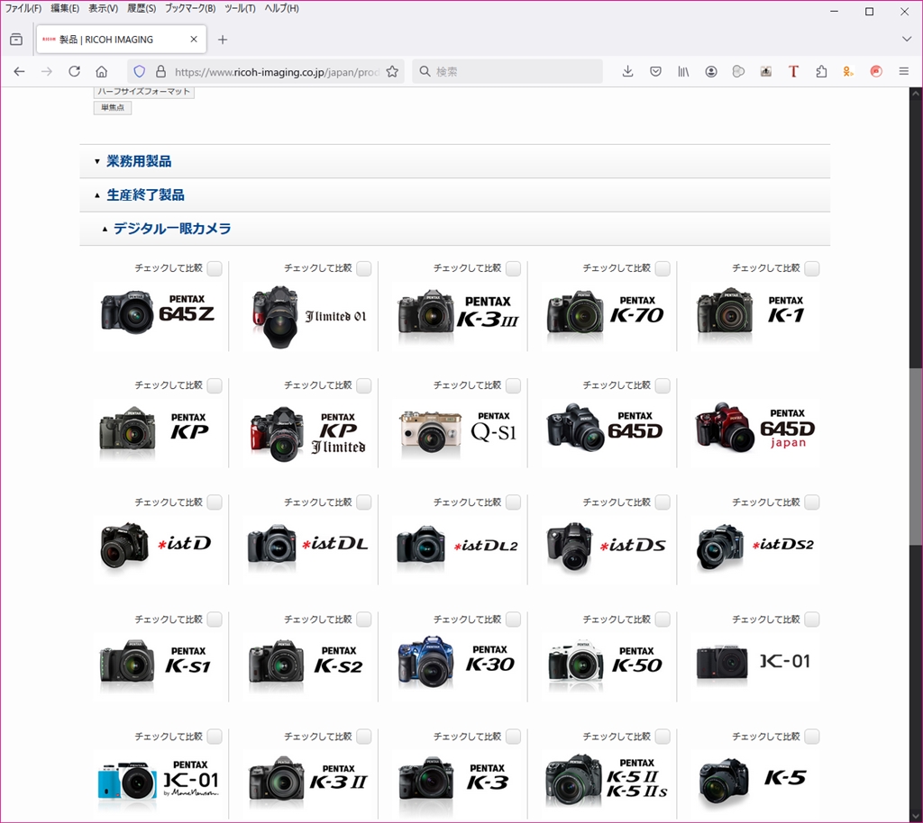Collapse the デジタル一眼カメラ section
Image resolution: width=923 pixels, height=823 pixels.
tap(454, 229)
